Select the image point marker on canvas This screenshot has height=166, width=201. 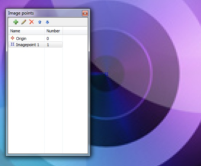(x=107, y=74)
